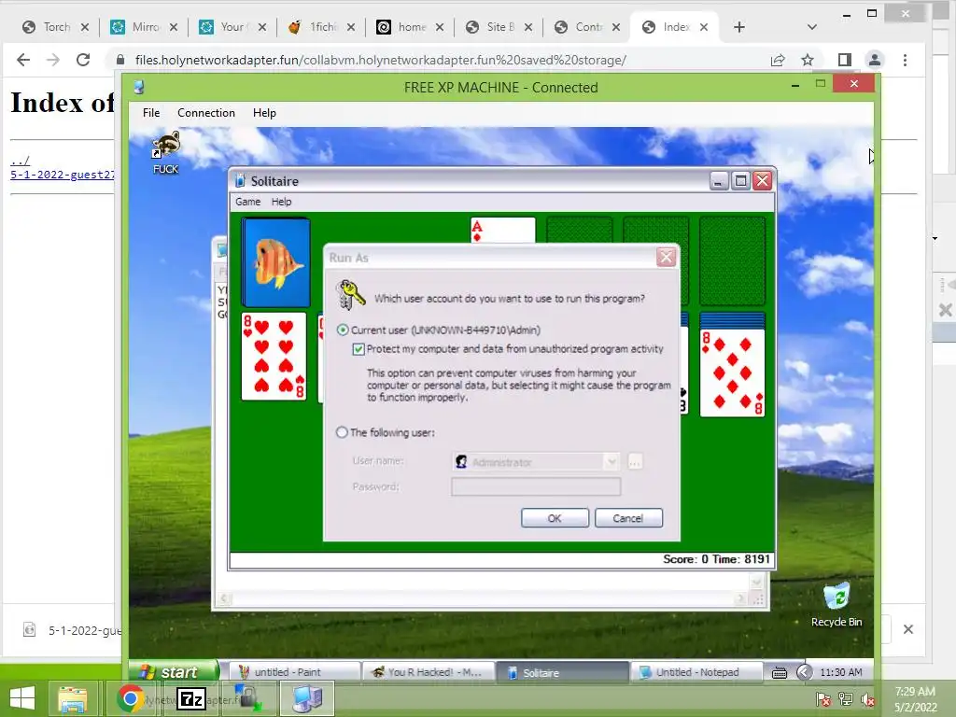The width and height of the screenshot is (956, 717).
Task: Close the download bar at bottom
Action: [x=907, y=629]
